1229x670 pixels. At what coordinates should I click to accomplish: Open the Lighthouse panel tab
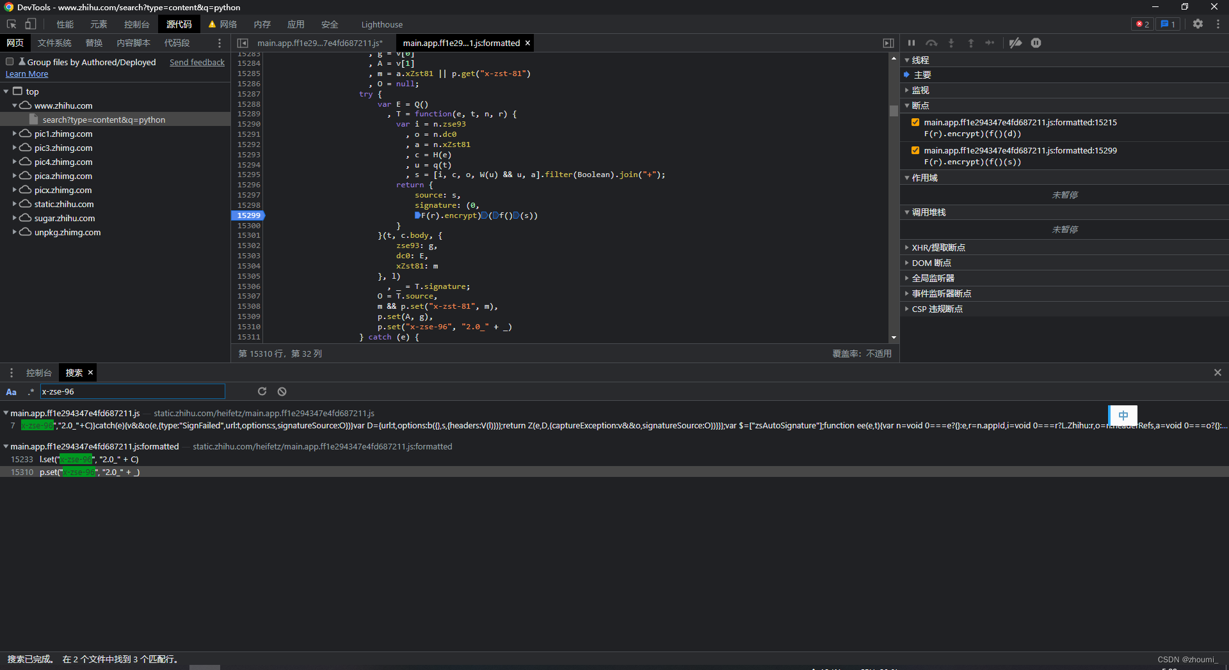pos(382,24)
